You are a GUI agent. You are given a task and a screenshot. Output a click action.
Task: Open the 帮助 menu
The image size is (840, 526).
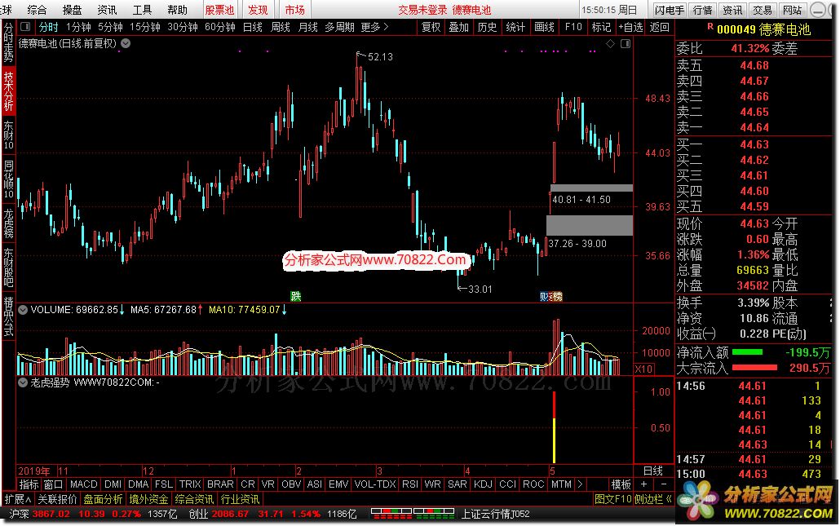pyautogui.click(x=177, y=10)
